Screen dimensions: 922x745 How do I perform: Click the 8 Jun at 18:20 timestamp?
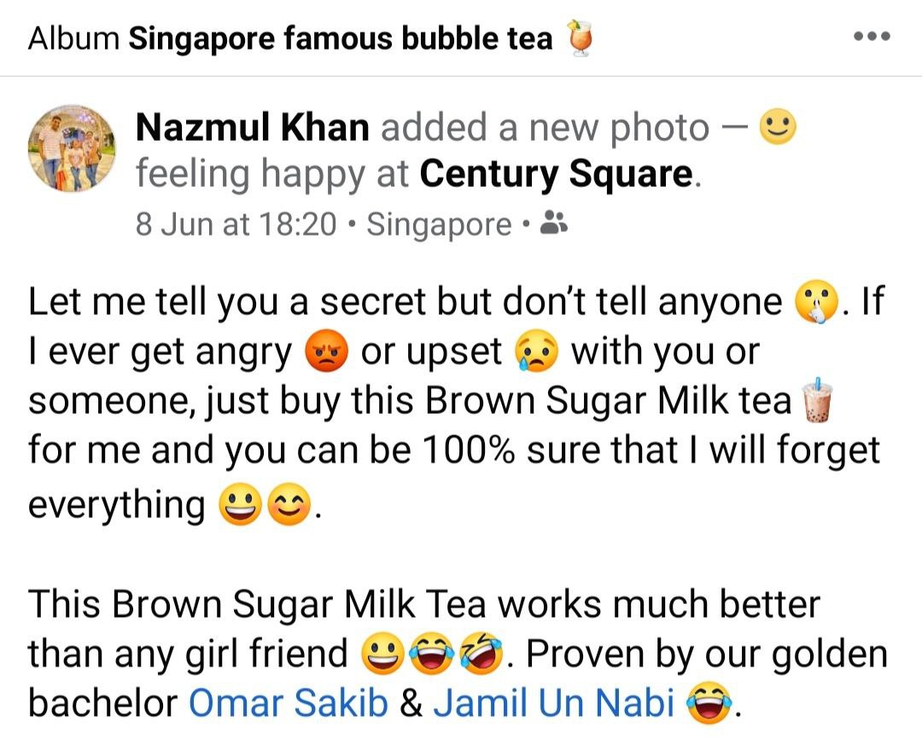click(236, 224)
